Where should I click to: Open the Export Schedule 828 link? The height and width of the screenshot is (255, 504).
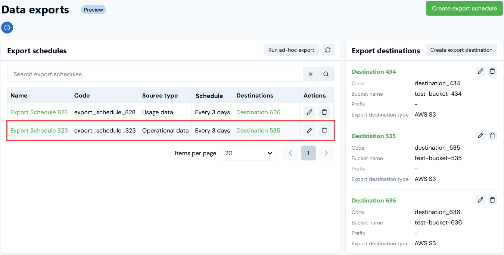(39, 112)
